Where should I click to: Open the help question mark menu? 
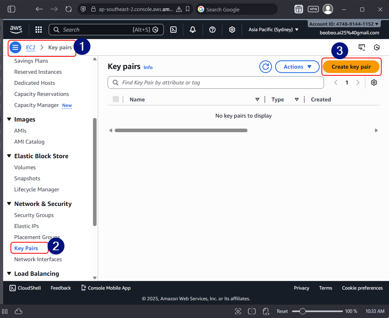pyautogui.click(x=212, y=30)
